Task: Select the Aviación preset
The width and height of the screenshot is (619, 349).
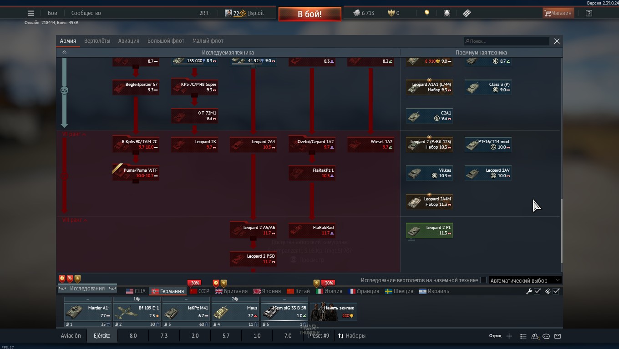Action: 71,336
